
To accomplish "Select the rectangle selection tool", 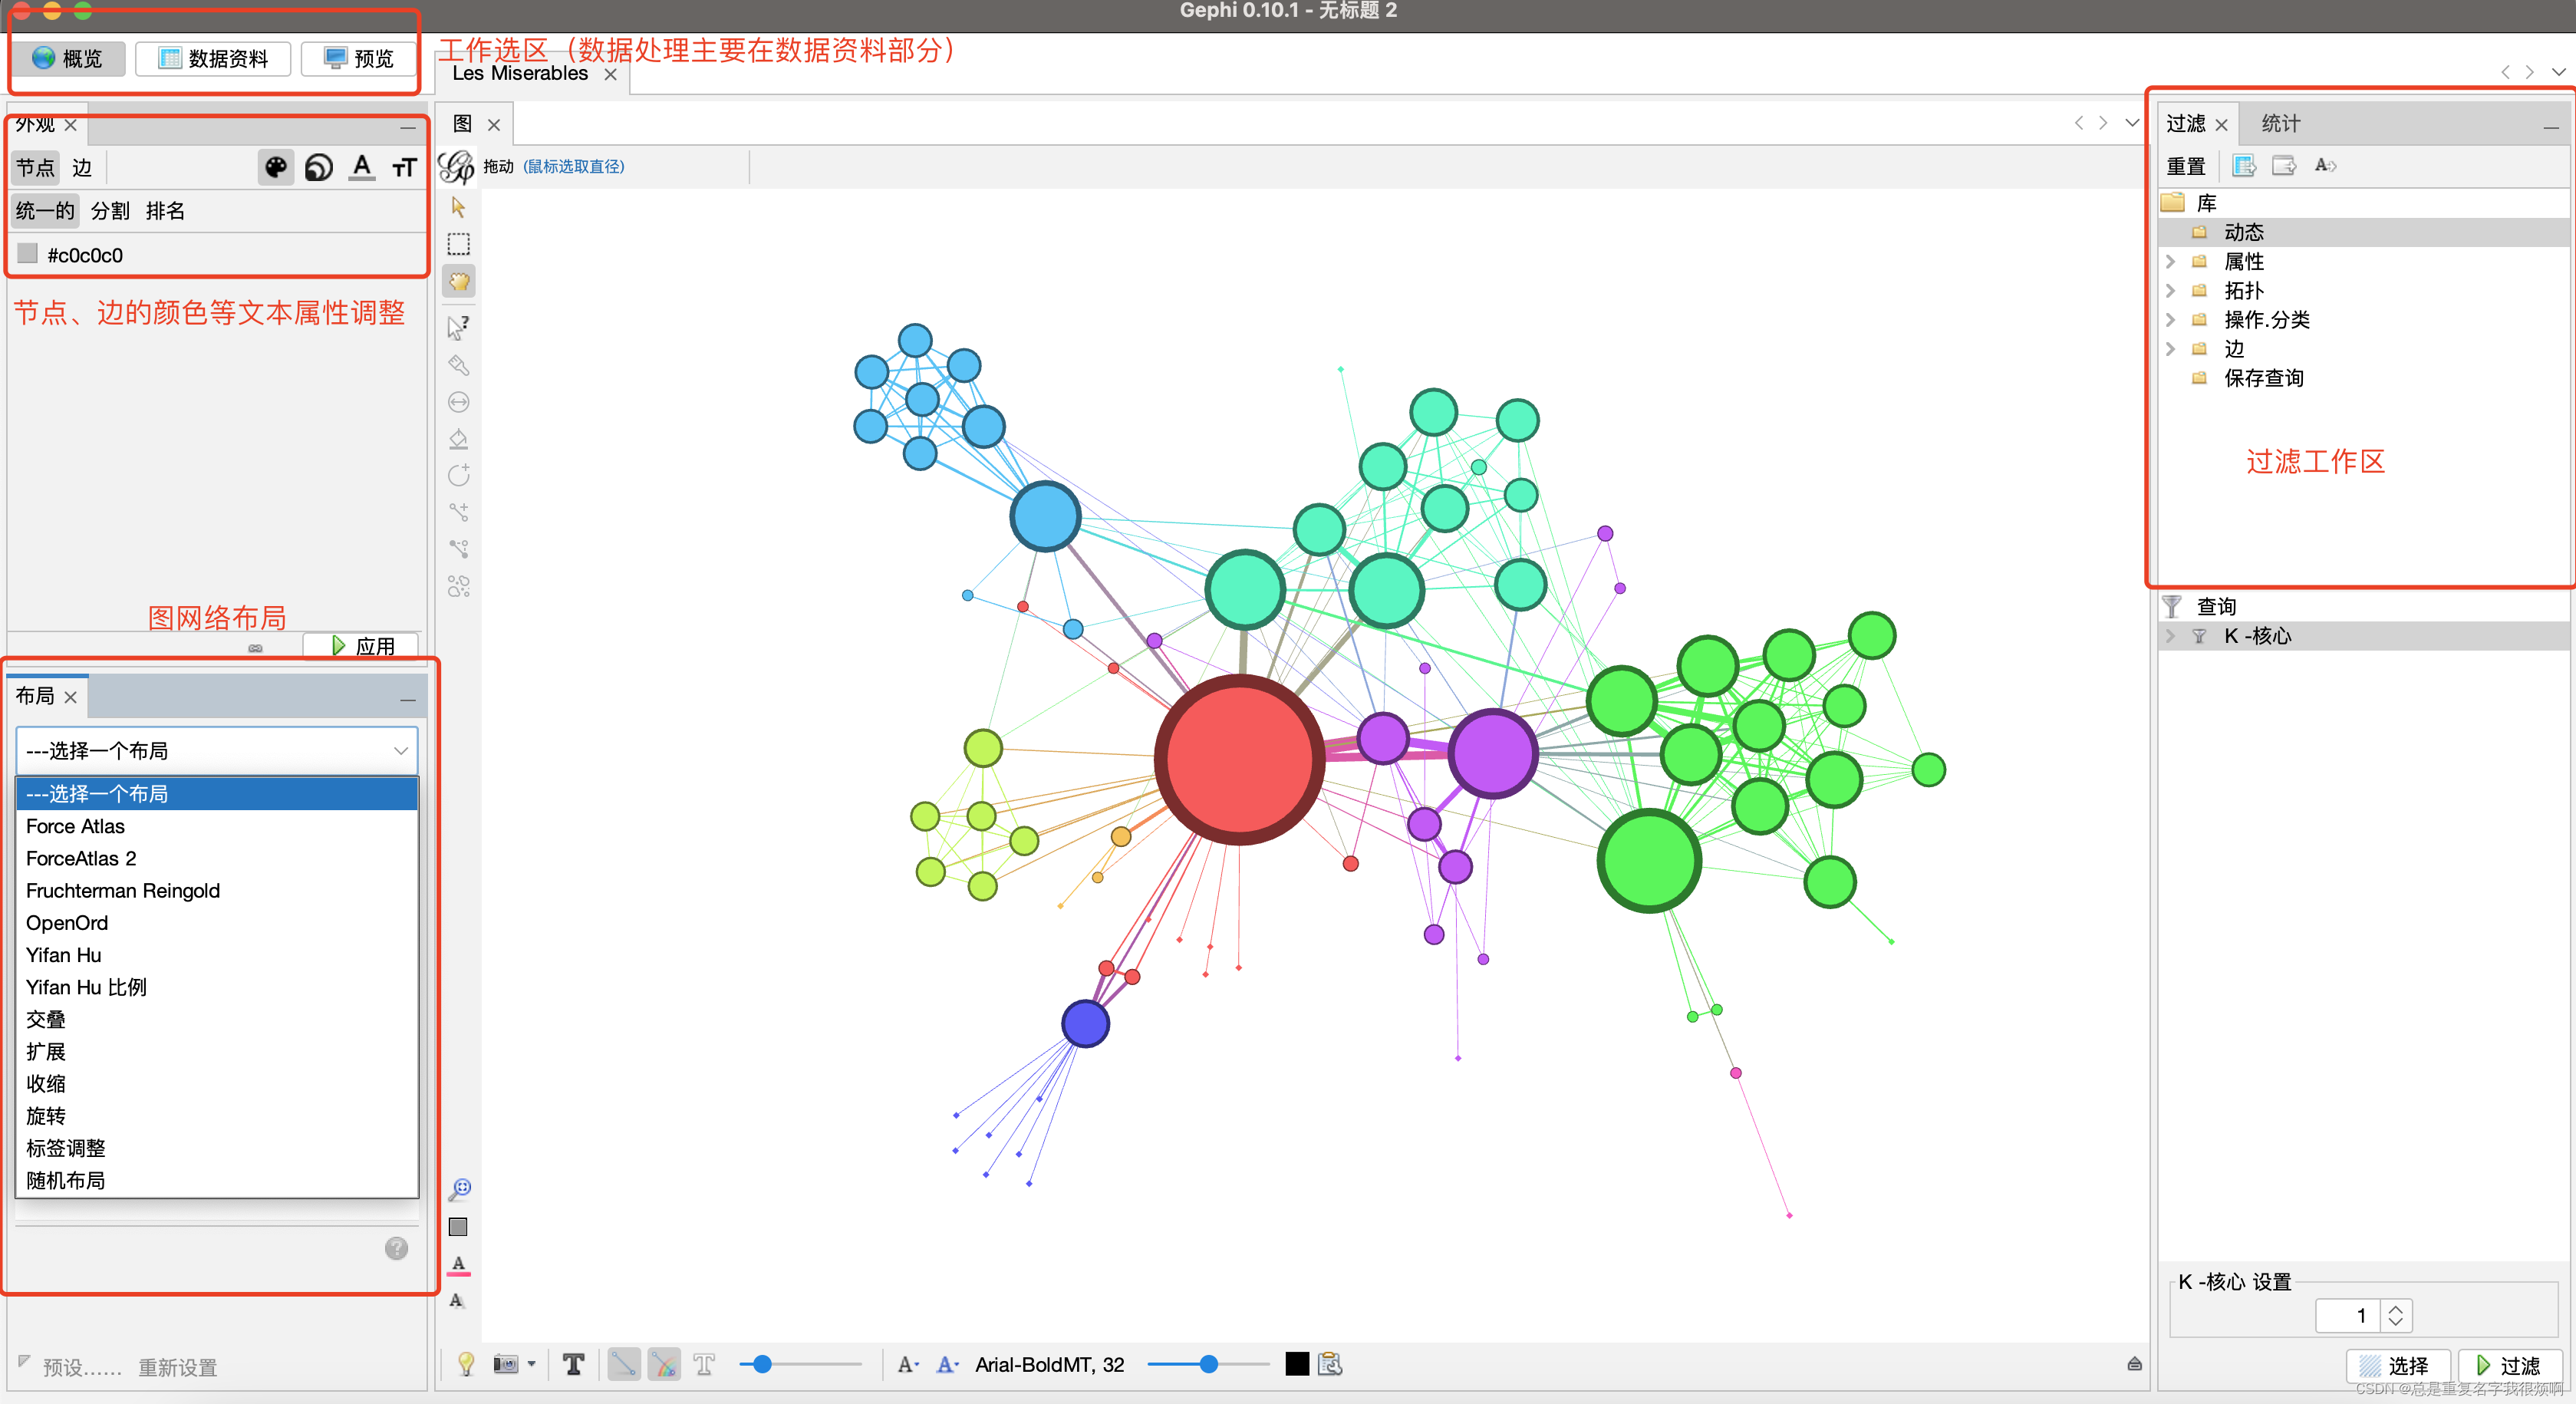I will pos(458,244).
